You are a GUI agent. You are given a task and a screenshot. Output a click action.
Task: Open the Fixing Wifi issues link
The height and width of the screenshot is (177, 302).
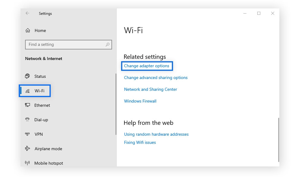point(140,142)
